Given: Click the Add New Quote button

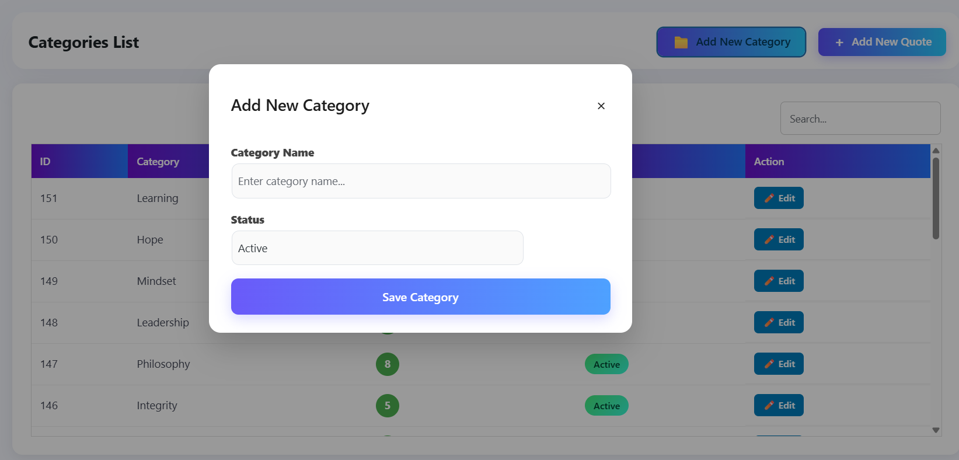Looking at the screenshot, I should [882, 42].
